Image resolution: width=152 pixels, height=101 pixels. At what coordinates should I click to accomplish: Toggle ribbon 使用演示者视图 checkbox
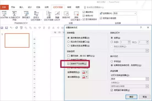(101, 18)
